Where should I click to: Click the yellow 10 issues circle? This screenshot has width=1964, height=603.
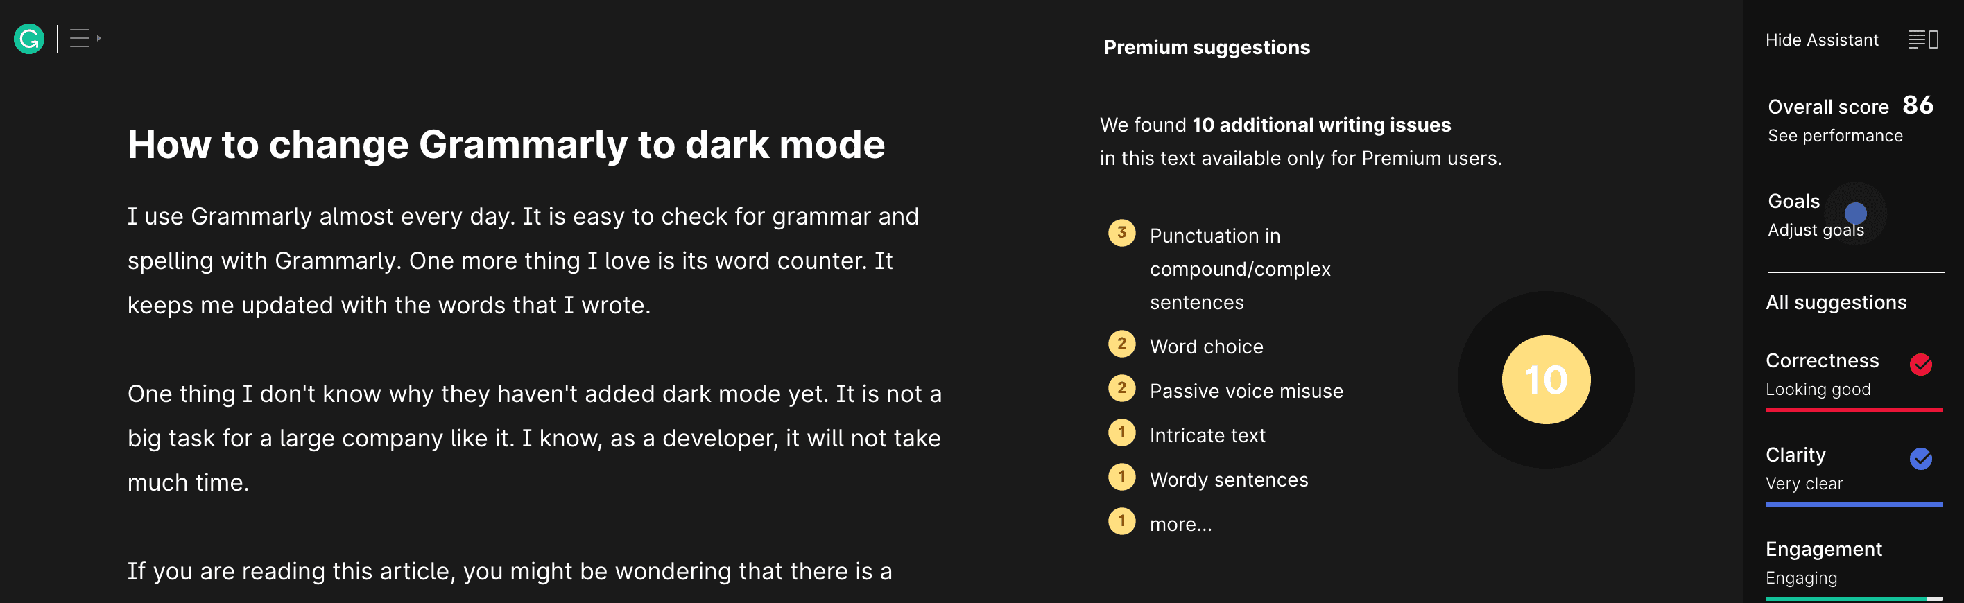coord(1545,380)
